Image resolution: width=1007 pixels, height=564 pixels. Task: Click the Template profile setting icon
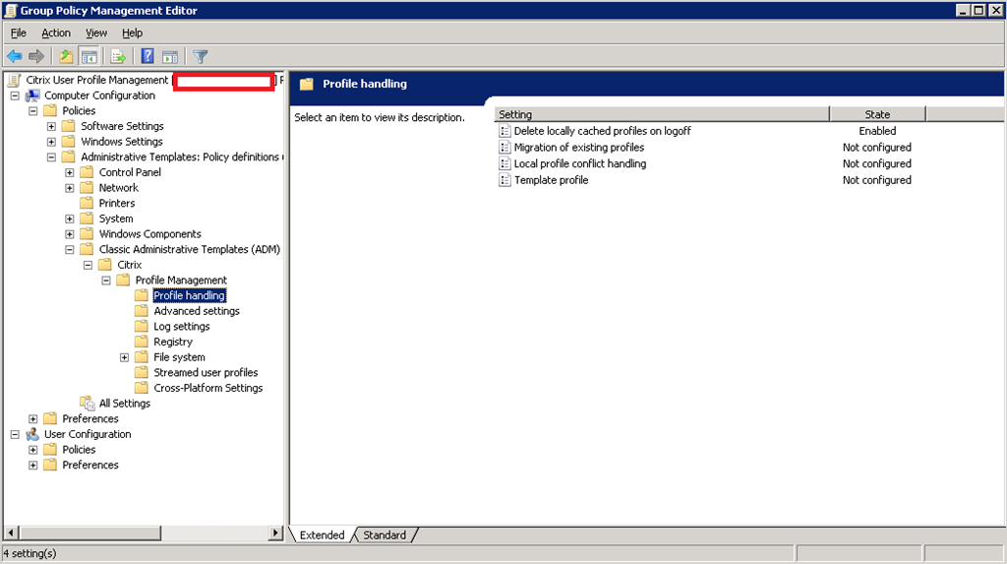click(x=504, y=180)
